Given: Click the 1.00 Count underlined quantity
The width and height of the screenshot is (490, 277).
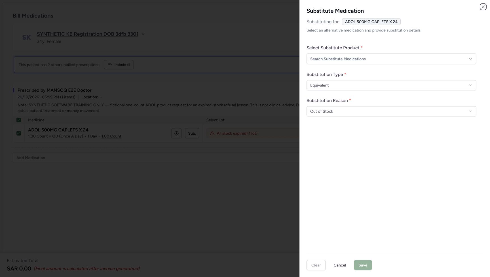Looking at the screenshot, I should [x=111, y=136].
